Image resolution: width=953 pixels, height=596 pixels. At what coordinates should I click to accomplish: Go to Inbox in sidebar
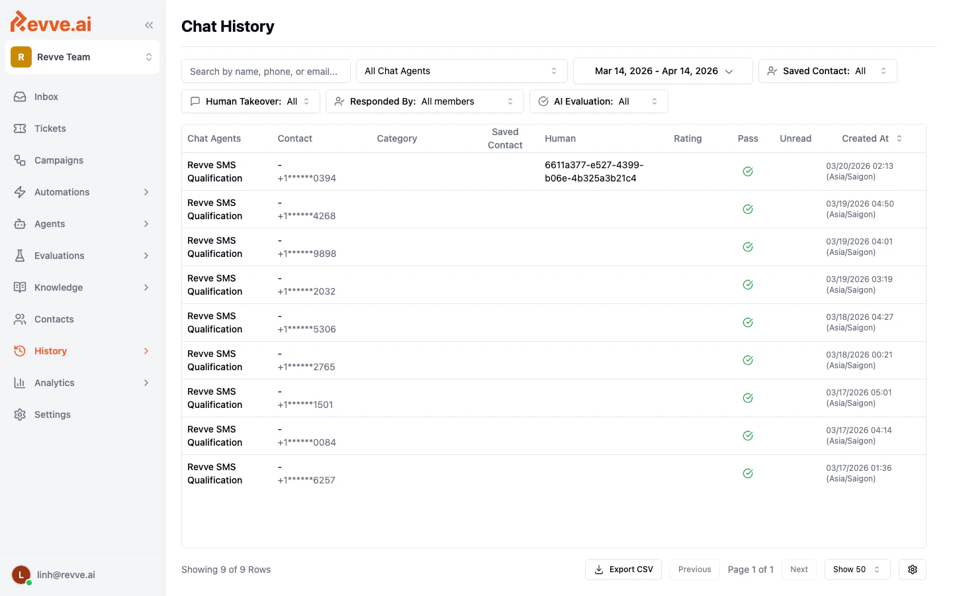tap(82, 97)
